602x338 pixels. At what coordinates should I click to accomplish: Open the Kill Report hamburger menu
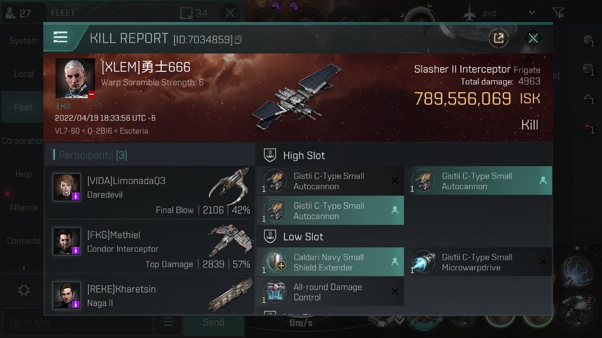[61, 37]
